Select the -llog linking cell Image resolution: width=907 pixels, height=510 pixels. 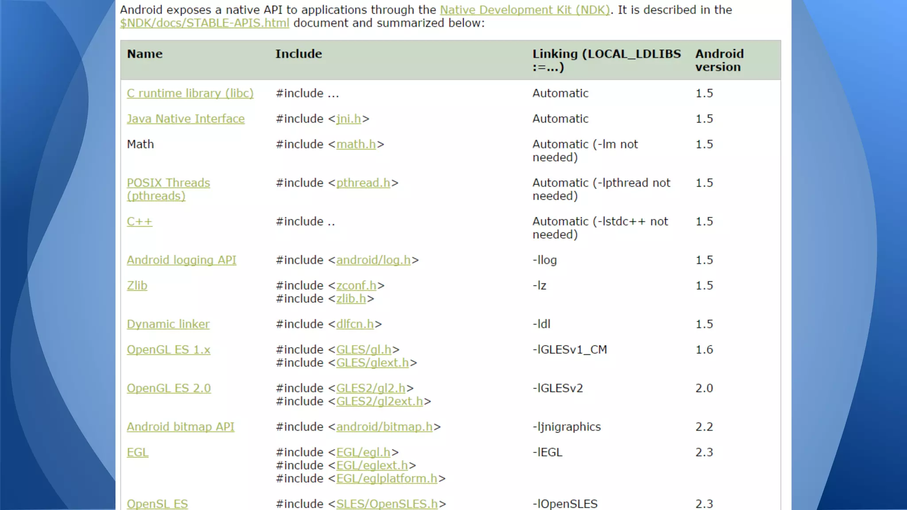pyautogui.click(x=545, y=260)
